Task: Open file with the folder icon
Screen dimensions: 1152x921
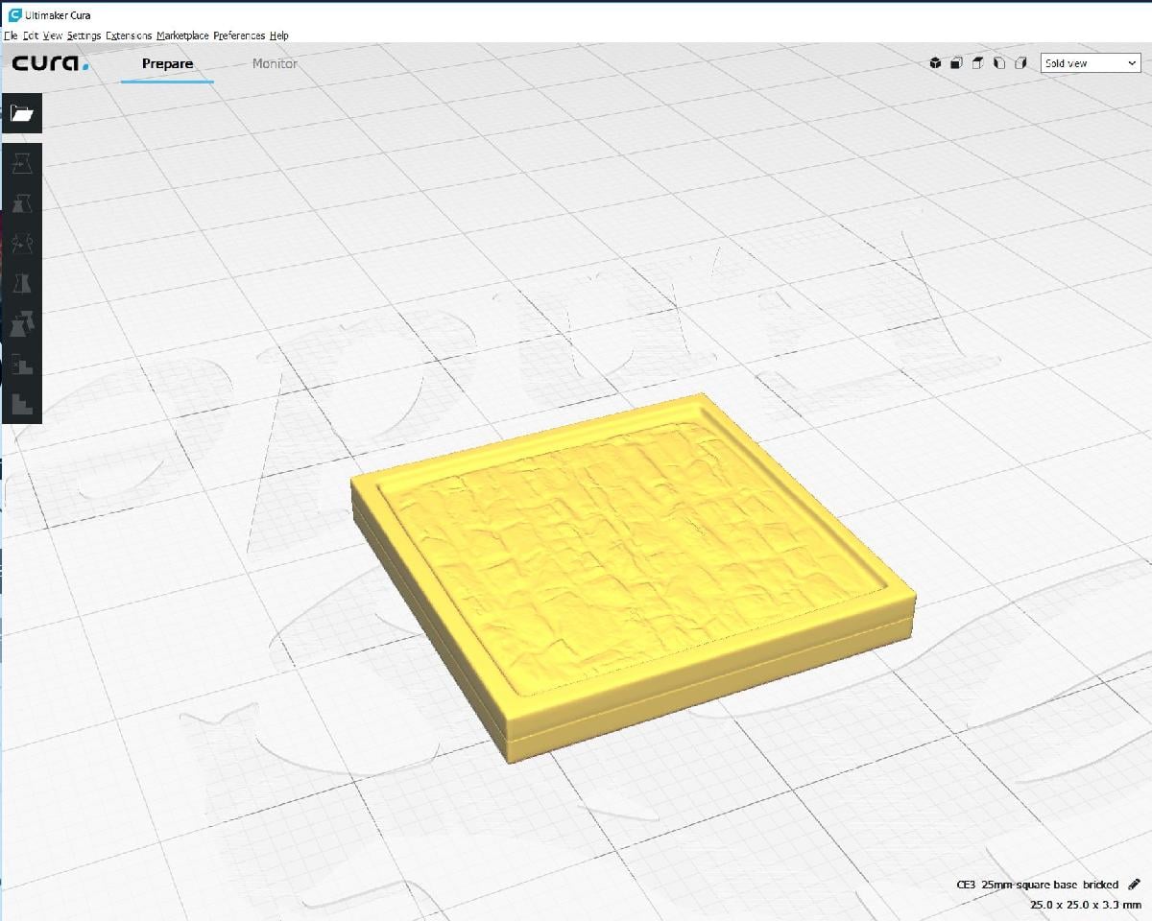Action: click(21, 113)
